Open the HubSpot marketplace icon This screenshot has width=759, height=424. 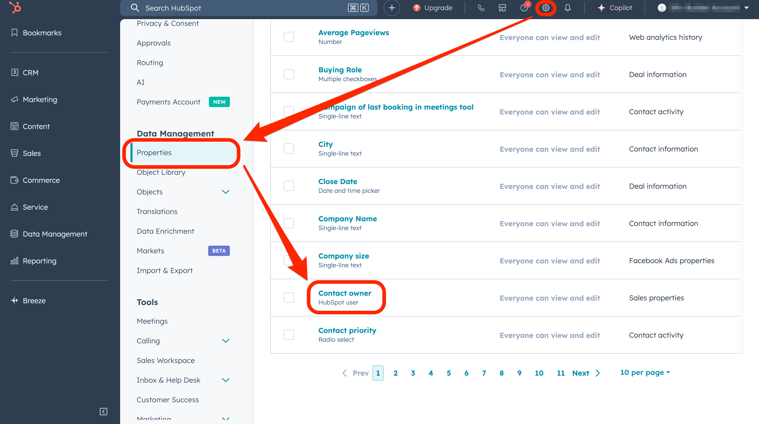[502, 8]
